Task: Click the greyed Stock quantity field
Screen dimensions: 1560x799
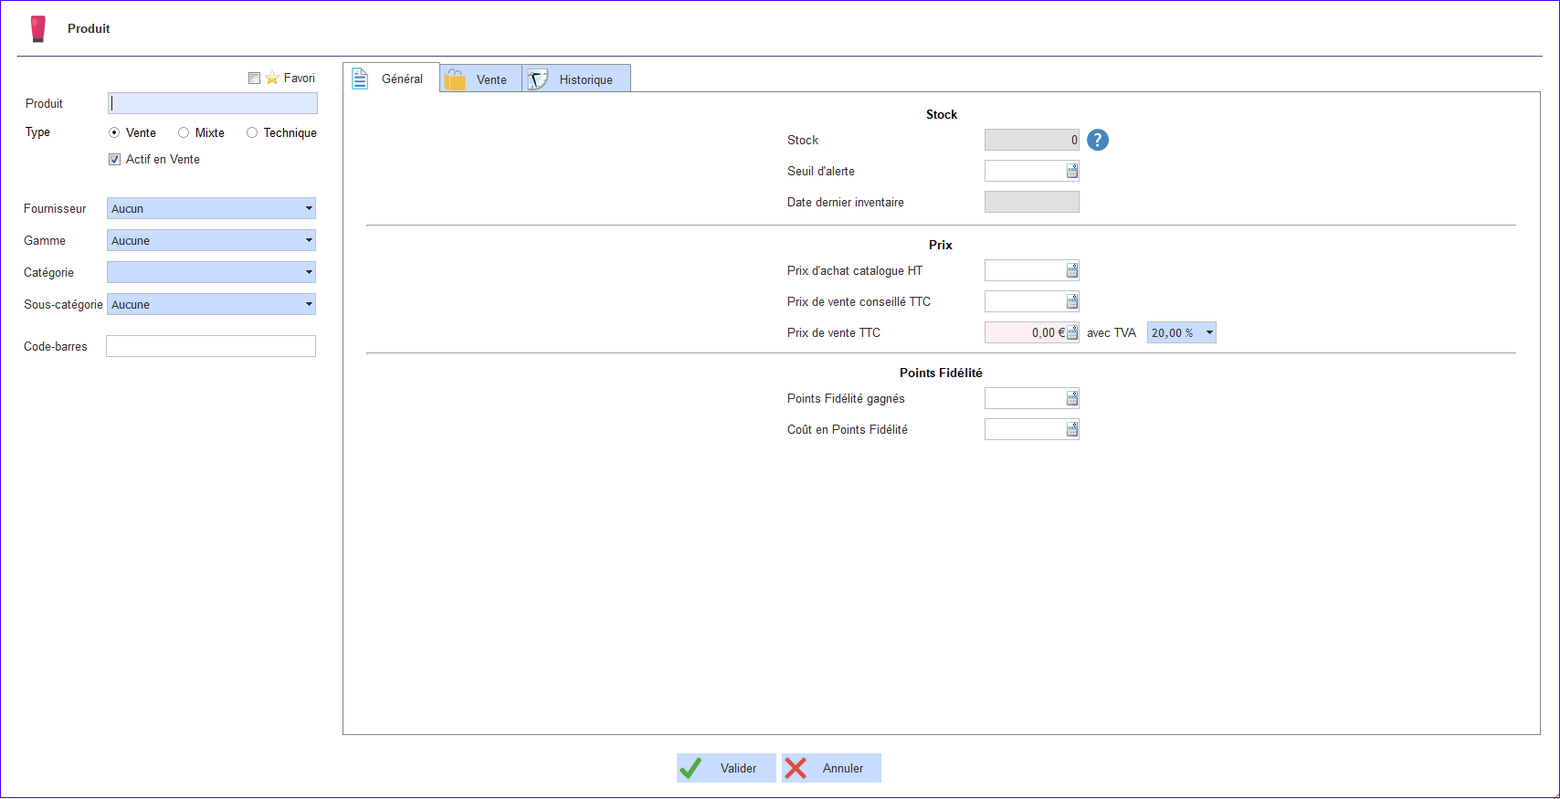Action: tap(1032, 140)
